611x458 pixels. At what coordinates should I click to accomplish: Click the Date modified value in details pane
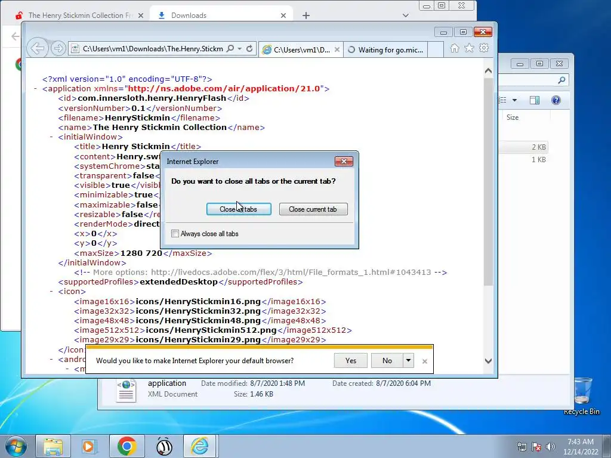[x=277, y=383]
